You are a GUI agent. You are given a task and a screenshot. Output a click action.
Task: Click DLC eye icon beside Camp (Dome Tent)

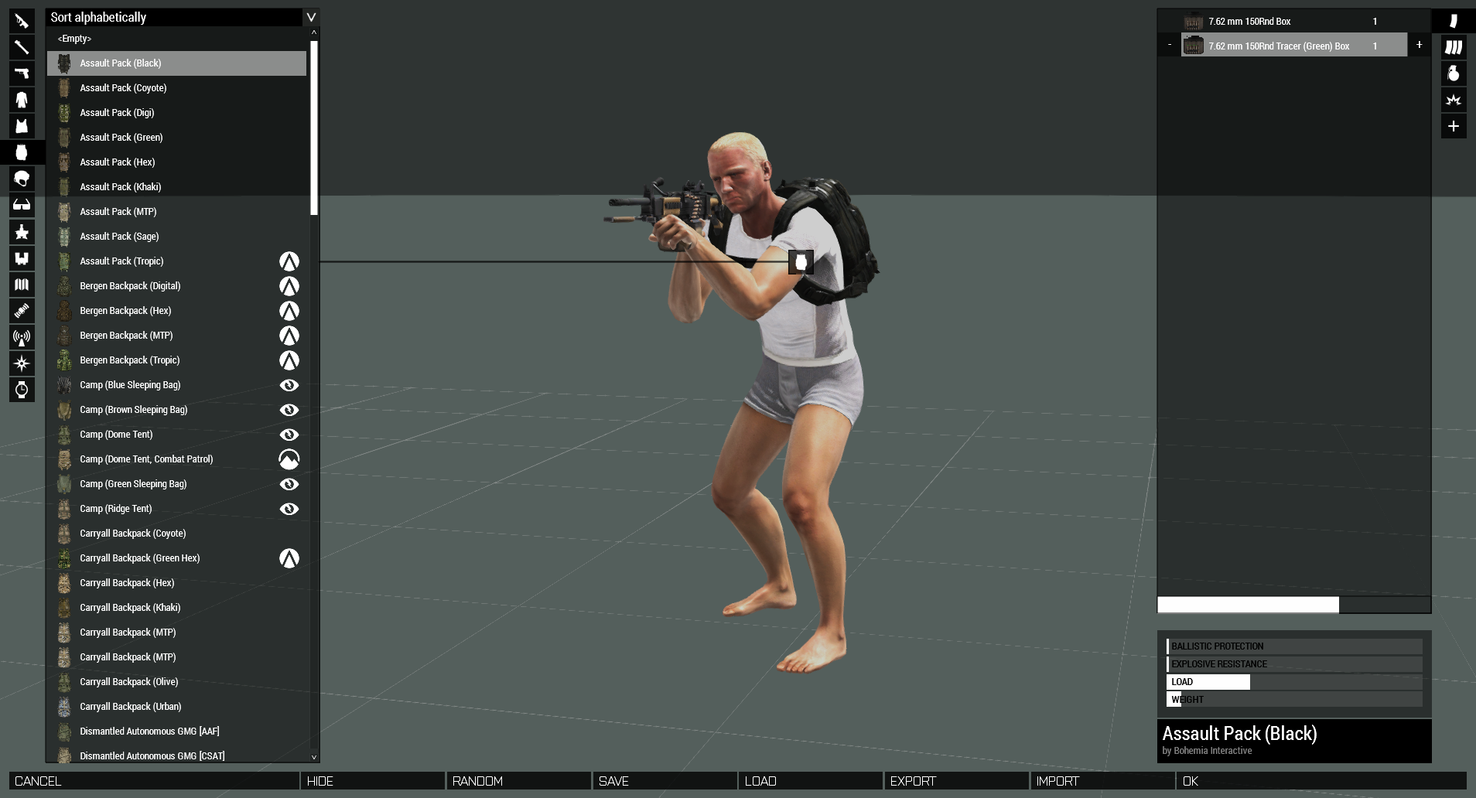coord(289,435)
